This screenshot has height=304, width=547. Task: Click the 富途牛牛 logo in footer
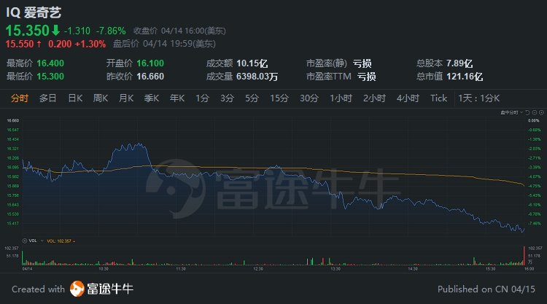coord(101,289)
